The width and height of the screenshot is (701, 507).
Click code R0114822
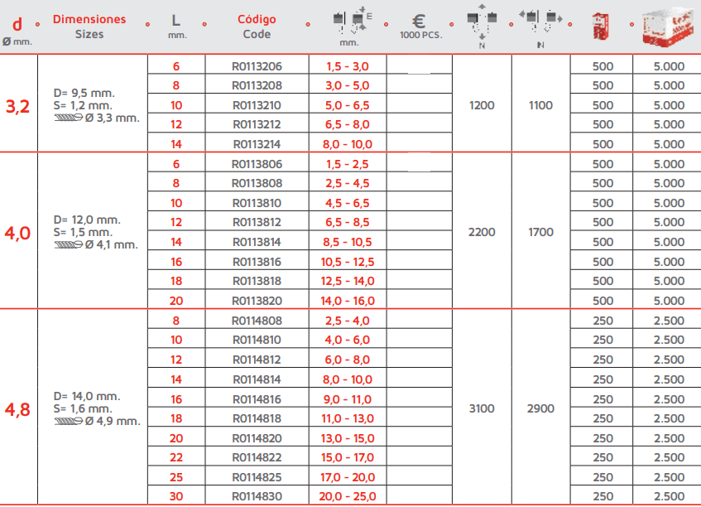tap(257, 457)
